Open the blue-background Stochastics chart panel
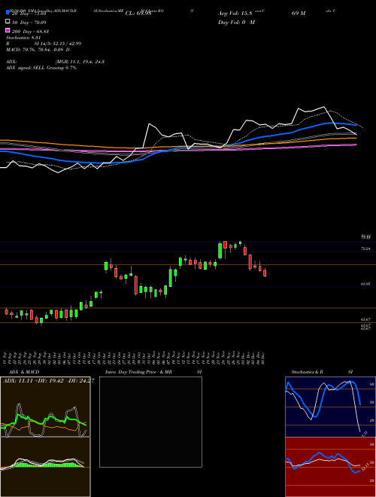 tap(330, 407)
